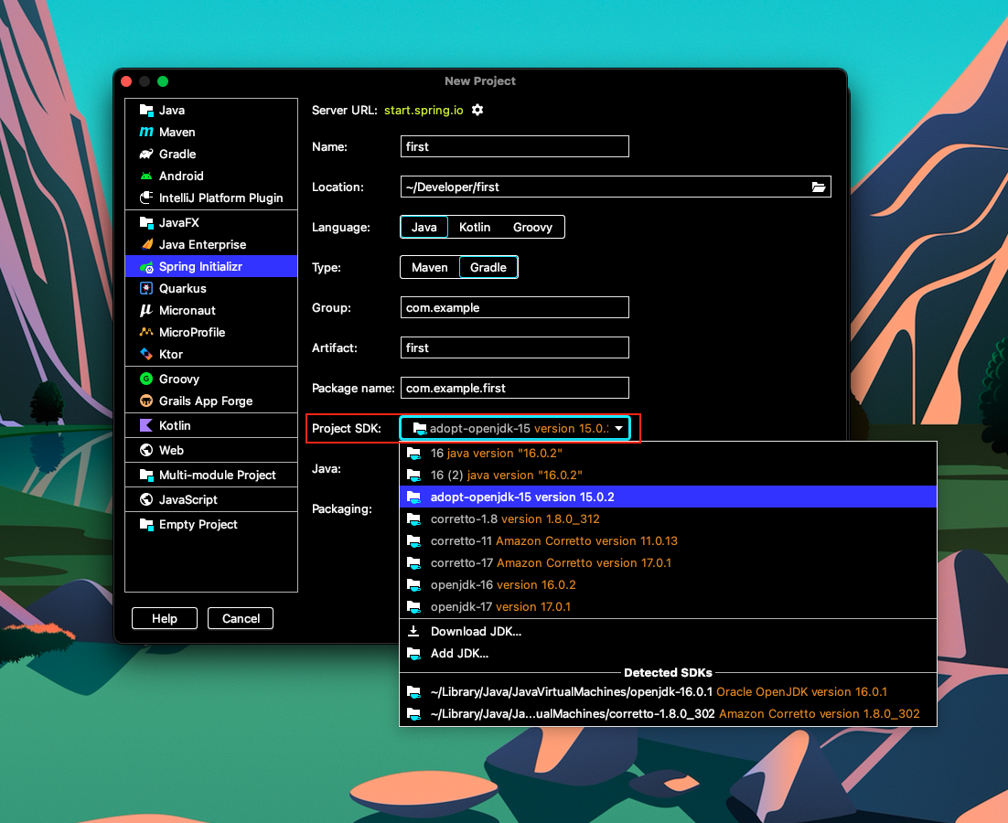Click the Micronaut mu icon
Screen dimensions: 1008x823
pos(146,310)
